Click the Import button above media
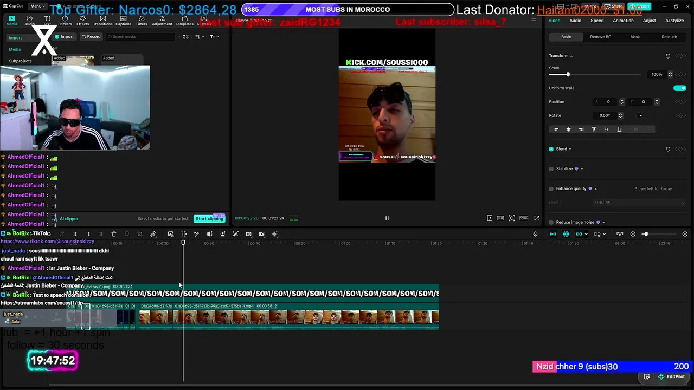 (65, 37)
